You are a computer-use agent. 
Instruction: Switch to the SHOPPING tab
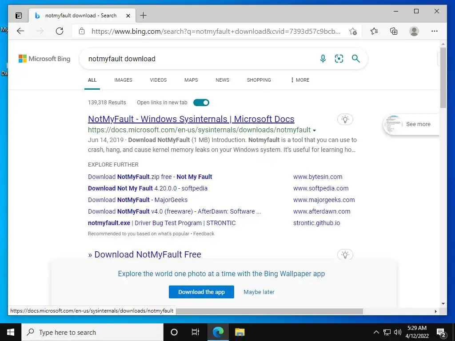click(259, 80)
